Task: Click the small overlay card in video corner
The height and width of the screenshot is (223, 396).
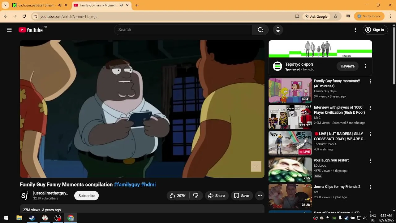Action: click(256, 166)
